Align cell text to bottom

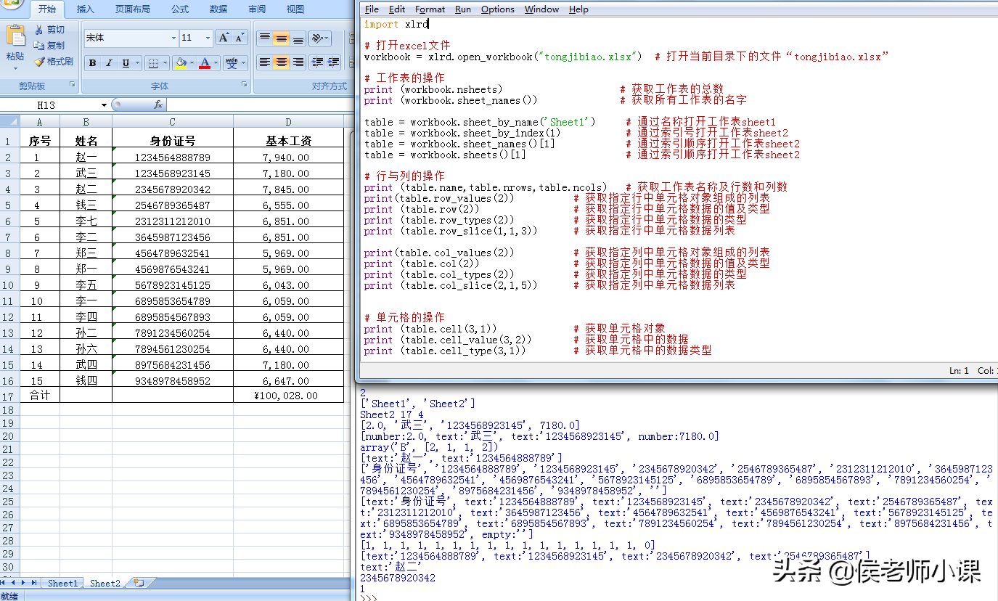pyautogui.click(x=298, y=38)
